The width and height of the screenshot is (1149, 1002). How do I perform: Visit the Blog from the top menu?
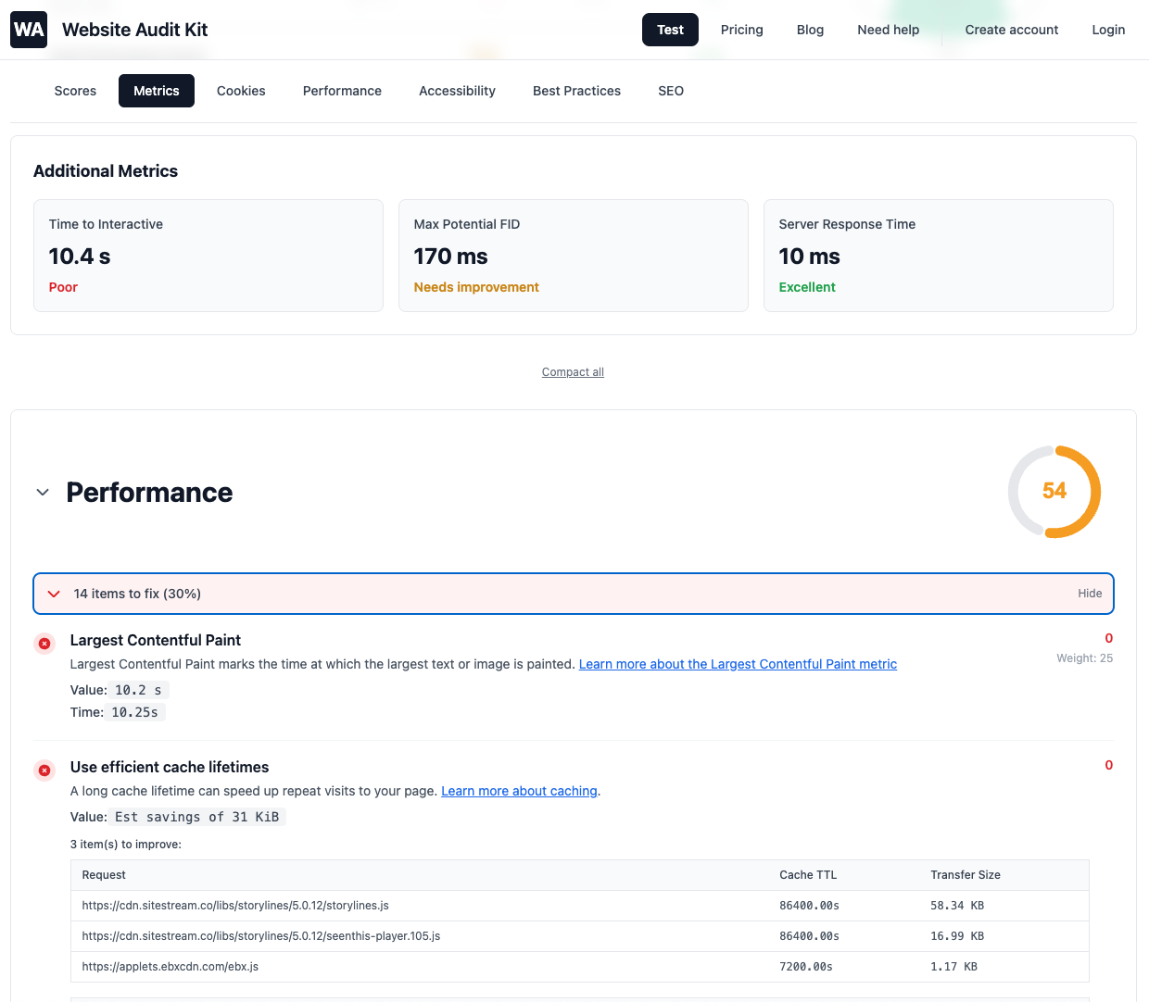[x=810, y=30]
